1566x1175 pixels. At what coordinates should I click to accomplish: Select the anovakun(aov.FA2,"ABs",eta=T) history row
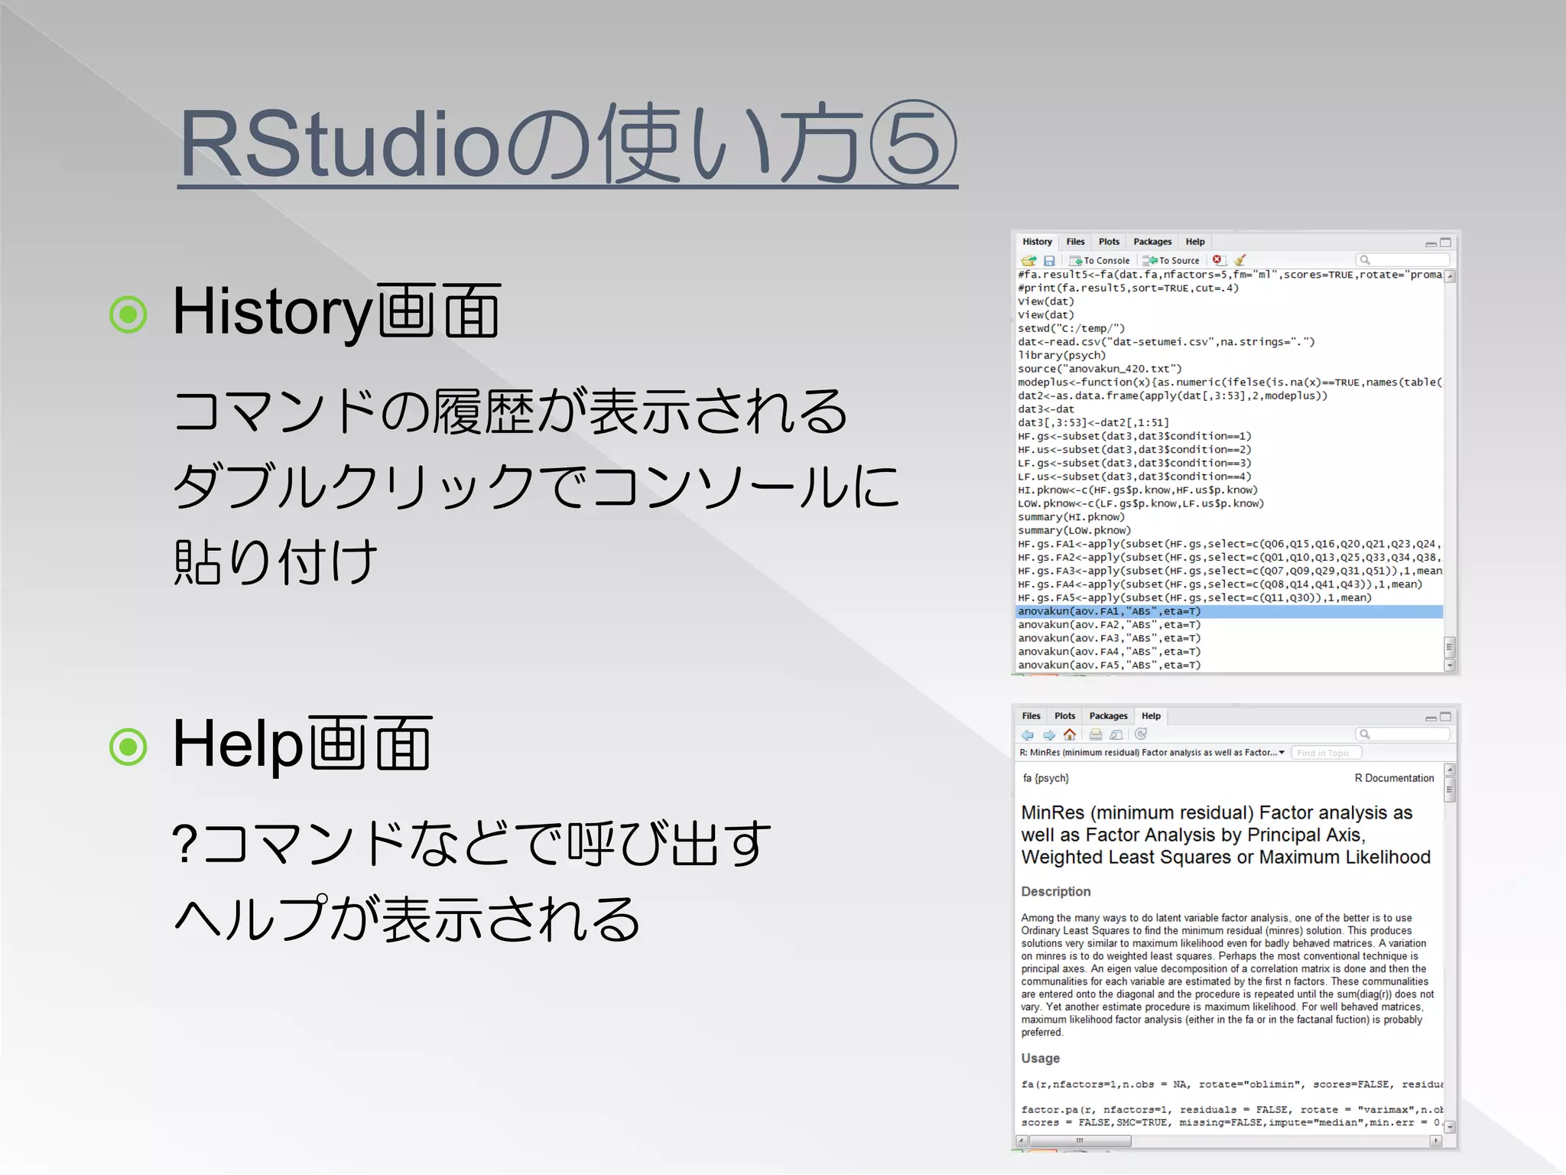1230,625
